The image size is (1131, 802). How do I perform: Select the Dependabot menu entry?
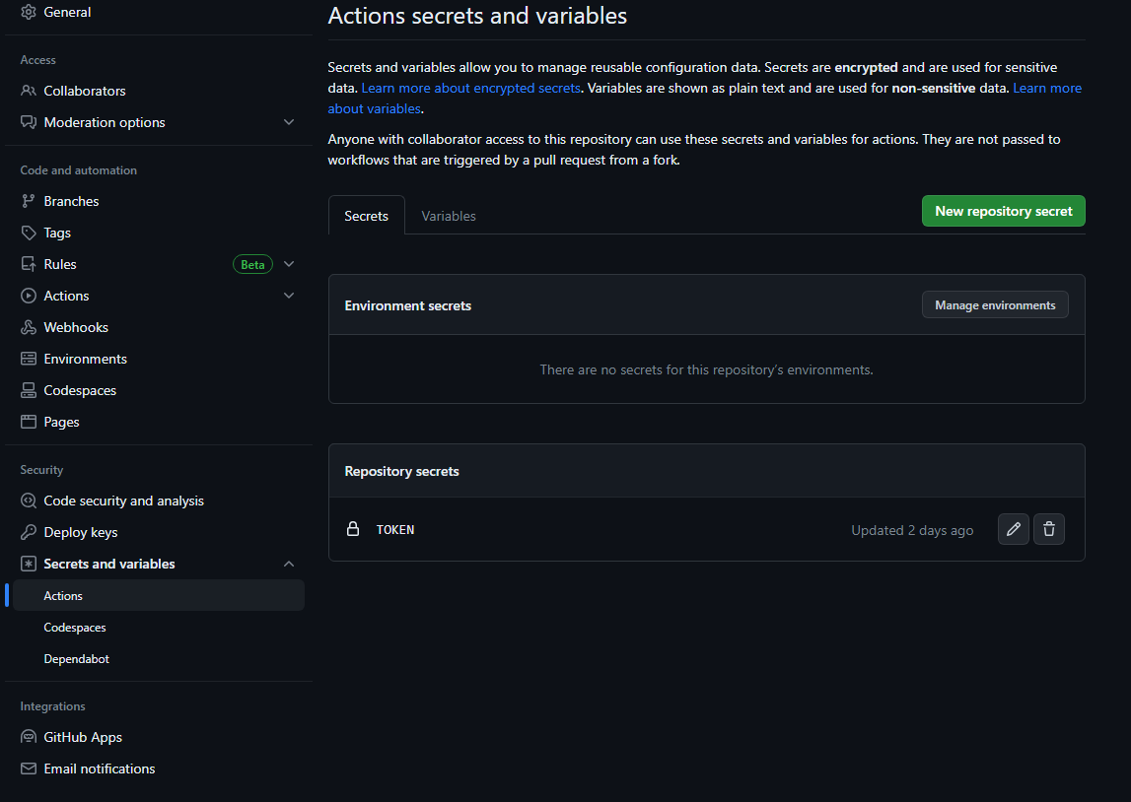pyautogui.click(x=75, y=658)
